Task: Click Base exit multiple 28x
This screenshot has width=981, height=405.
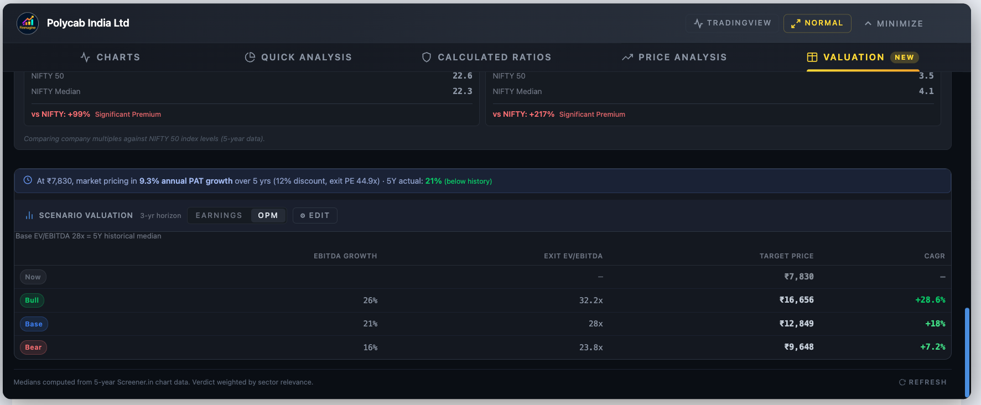Action: click(x=596, y=324)
